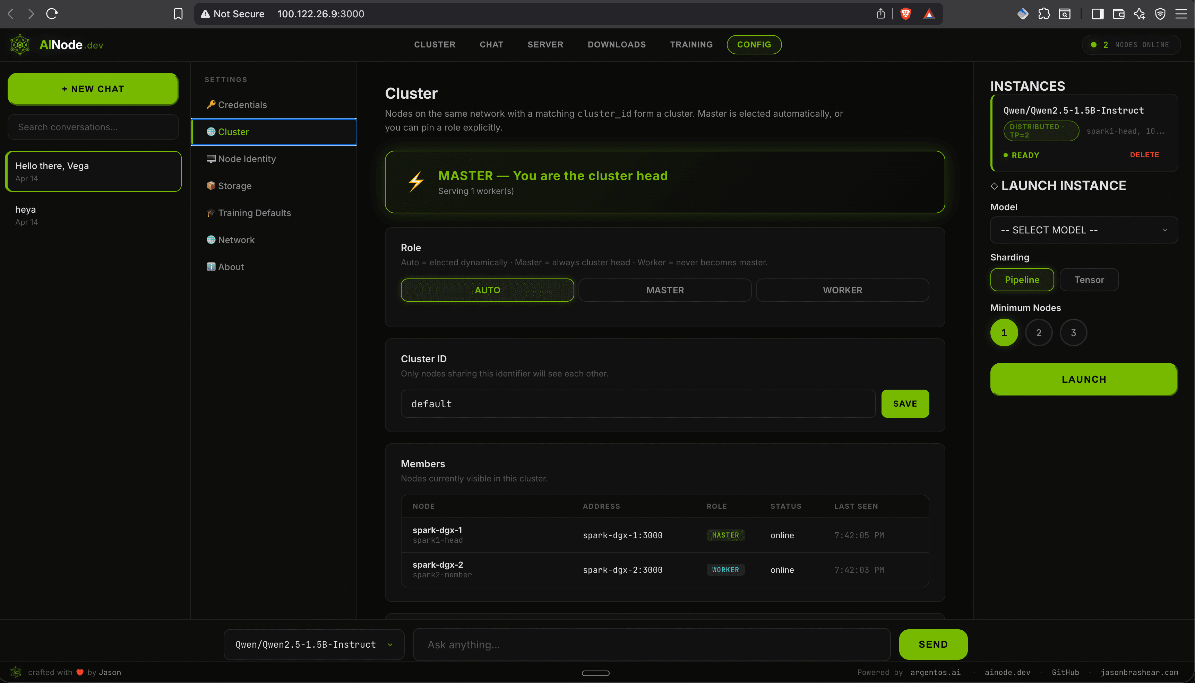
Task: Click the WORKER role badge in table
Action: (x=725, y=569)
